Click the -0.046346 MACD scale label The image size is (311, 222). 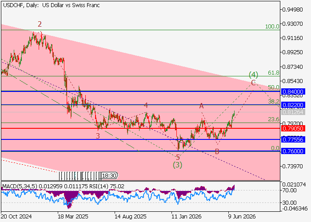click(x=294, y=209)
